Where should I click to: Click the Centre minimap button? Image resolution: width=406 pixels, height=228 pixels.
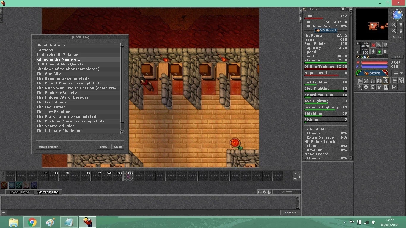(397, 37)
